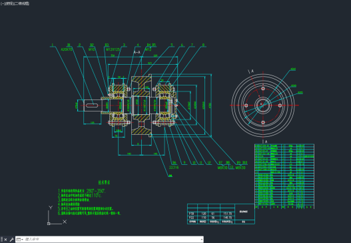The height and width of the screenshot is (243, 351).
Task: Click the command line grip handle
Action: (1, 240)
